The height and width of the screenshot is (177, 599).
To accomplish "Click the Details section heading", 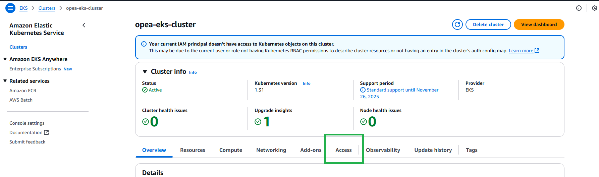I will [153, 173].
